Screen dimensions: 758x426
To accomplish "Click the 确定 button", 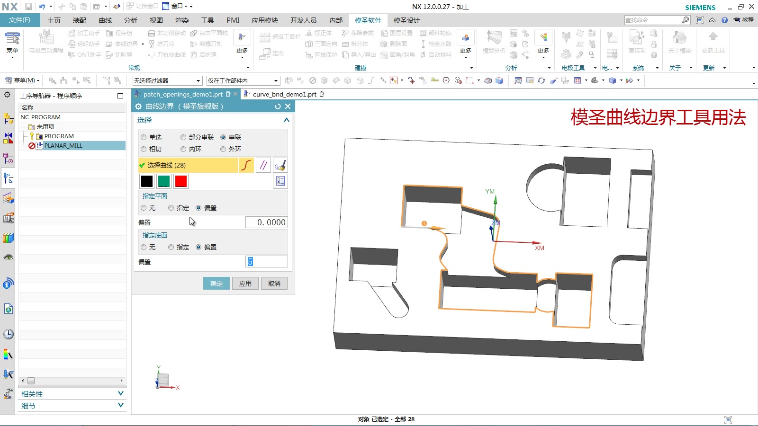I will pyautogui.click(x=217, y=284).
